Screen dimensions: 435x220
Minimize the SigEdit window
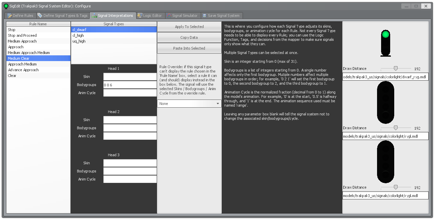coord(406,6)
